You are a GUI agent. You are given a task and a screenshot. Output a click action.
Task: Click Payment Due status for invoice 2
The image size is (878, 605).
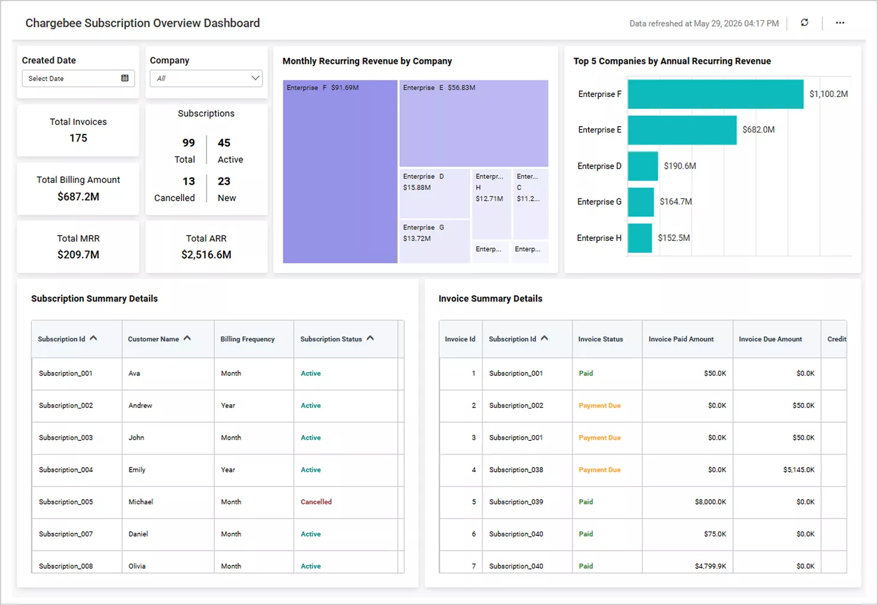(599, 406)
